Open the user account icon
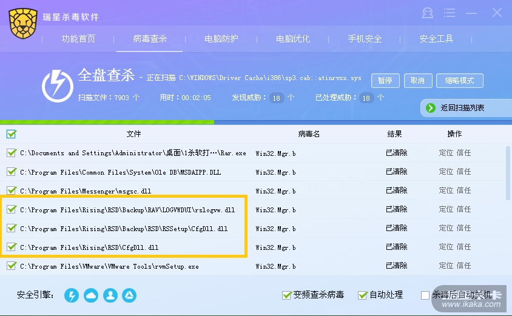Screen dimensions: 512x316 click(428, 13)
